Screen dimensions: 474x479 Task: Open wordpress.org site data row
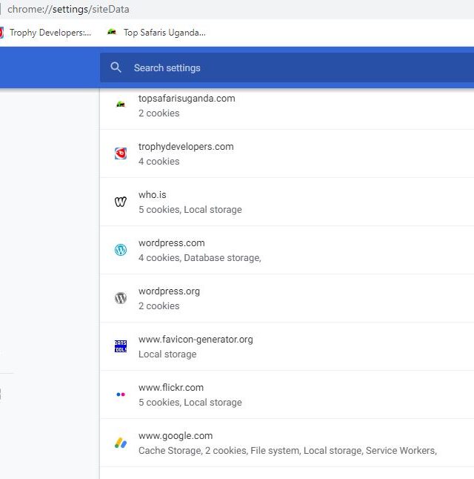point(287,298)
